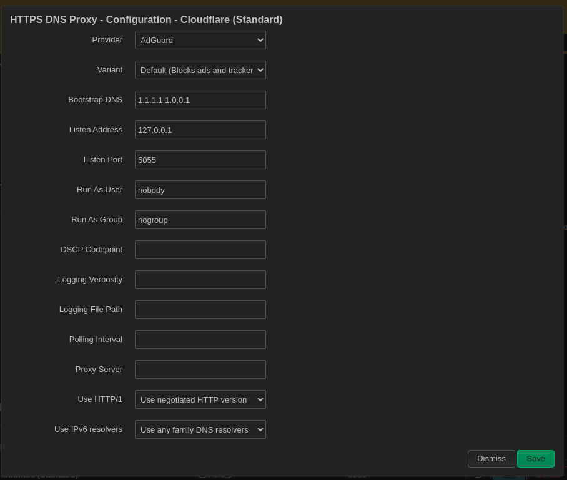Click the 'Bootstrap DNS' label
Viewport: 567px width, 480px height.
click(x=95, y=100)
